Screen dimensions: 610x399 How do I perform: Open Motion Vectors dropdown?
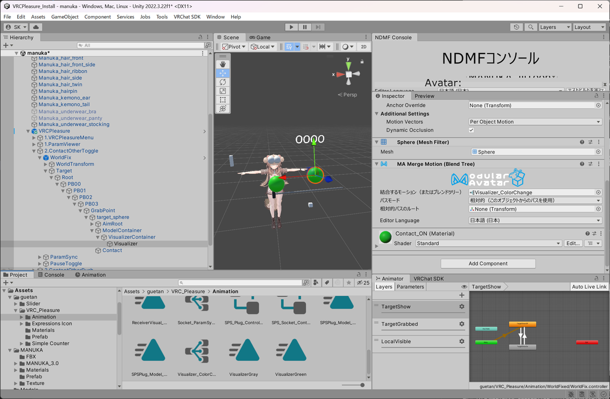click(535, 122)
